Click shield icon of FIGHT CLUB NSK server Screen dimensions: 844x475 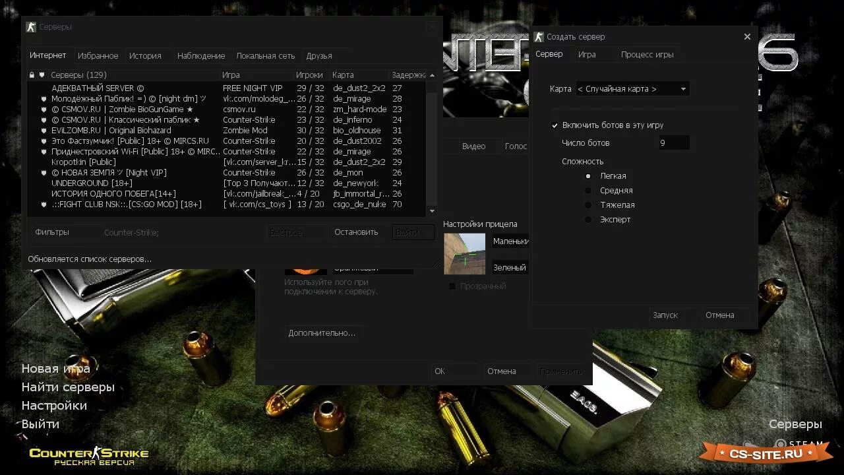point(44,205)
